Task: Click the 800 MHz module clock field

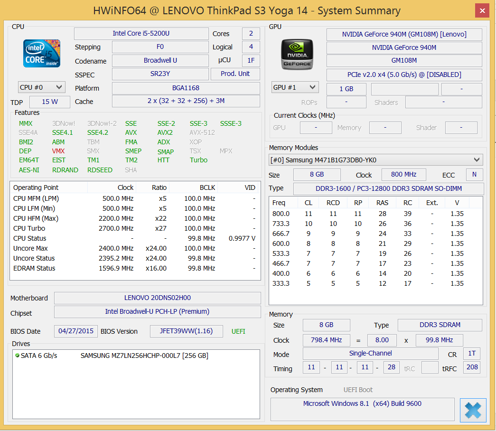Action: pos(403,175)
